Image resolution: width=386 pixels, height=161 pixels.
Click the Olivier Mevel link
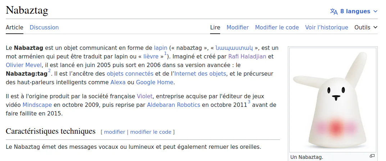[24, 65]
